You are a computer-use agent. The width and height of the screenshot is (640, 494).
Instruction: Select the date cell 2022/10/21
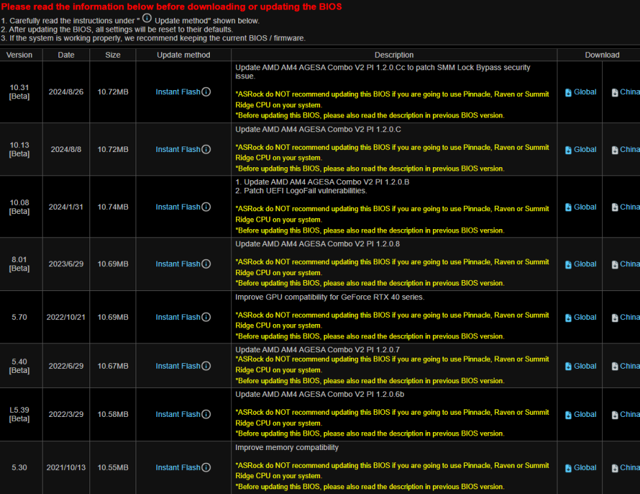66,317
